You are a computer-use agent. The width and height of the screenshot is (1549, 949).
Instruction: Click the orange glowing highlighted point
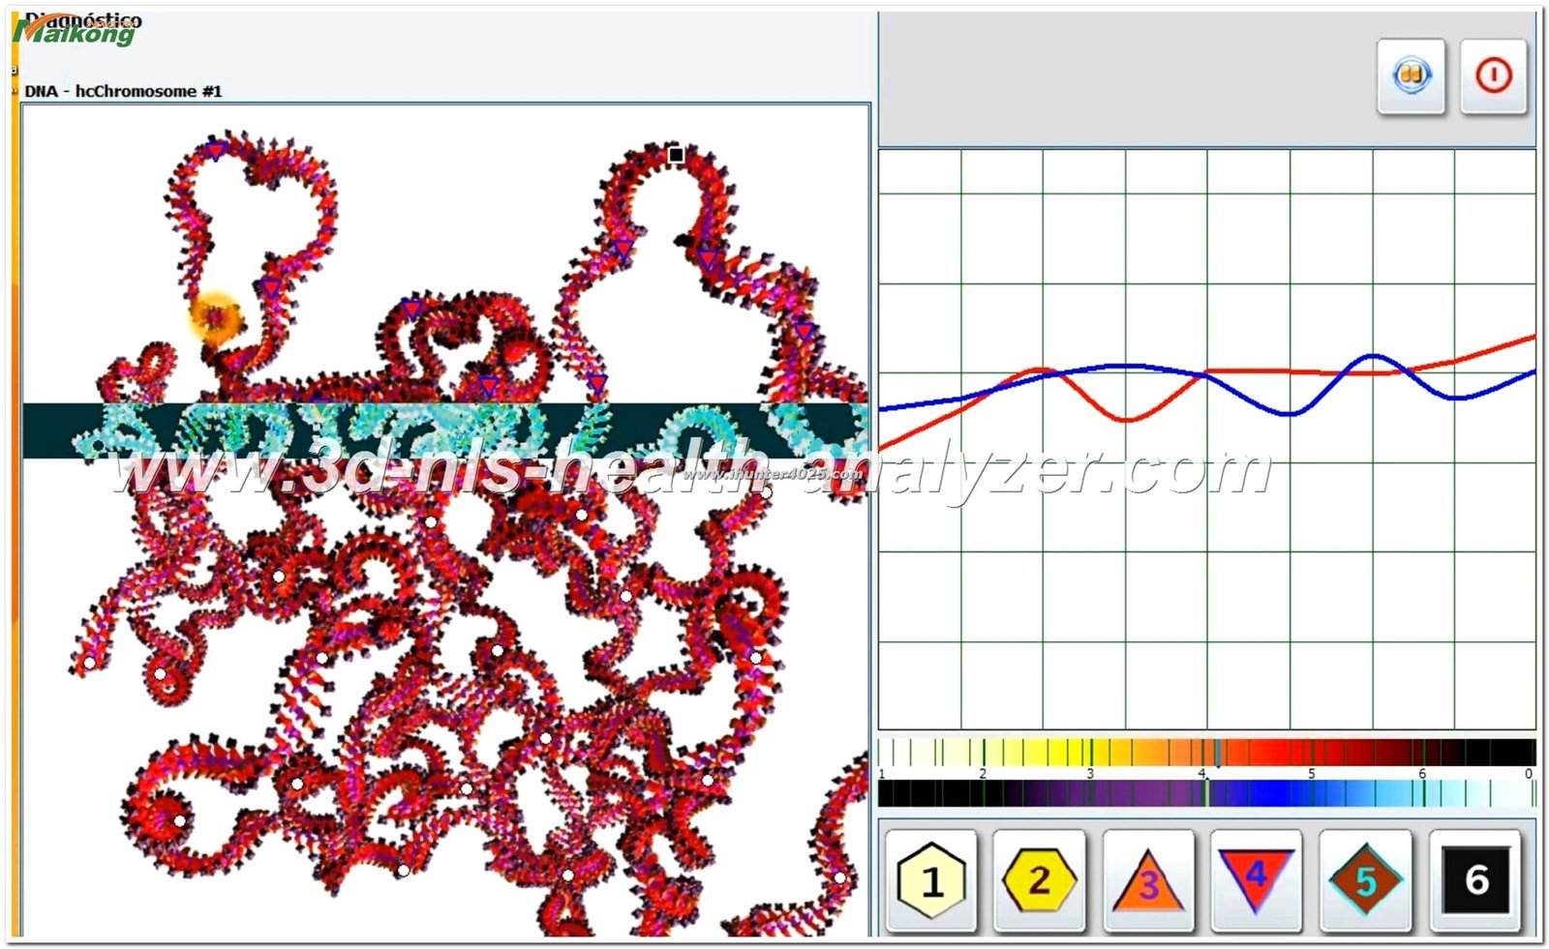(x=214, y=316)
